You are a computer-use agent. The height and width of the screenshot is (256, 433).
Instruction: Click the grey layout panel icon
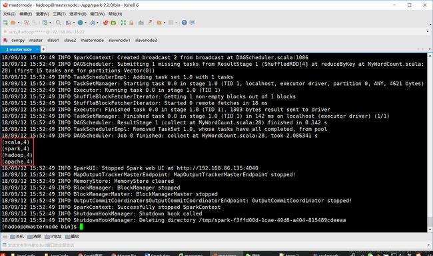(x=171, y=23)
